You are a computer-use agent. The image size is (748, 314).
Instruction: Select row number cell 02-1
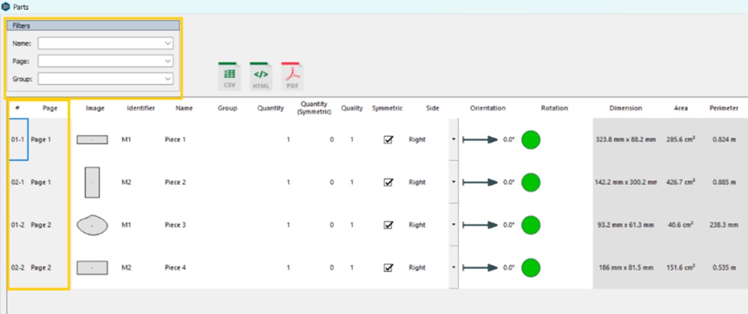(18, 182)
